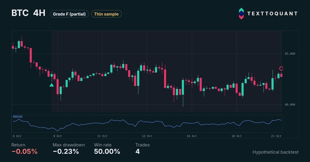
Task: Click the Max drawdown label
Action: point(69,145)
